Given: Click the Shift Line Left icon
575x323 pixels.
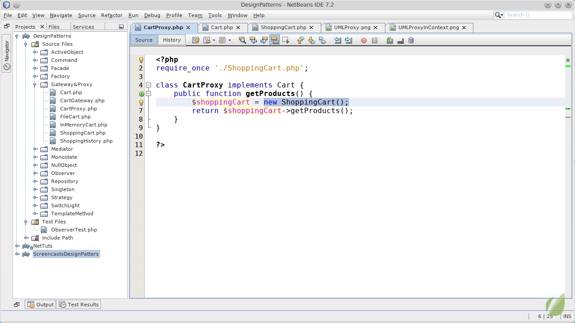Looking at the screenshot, I should [x=338, y=40].
